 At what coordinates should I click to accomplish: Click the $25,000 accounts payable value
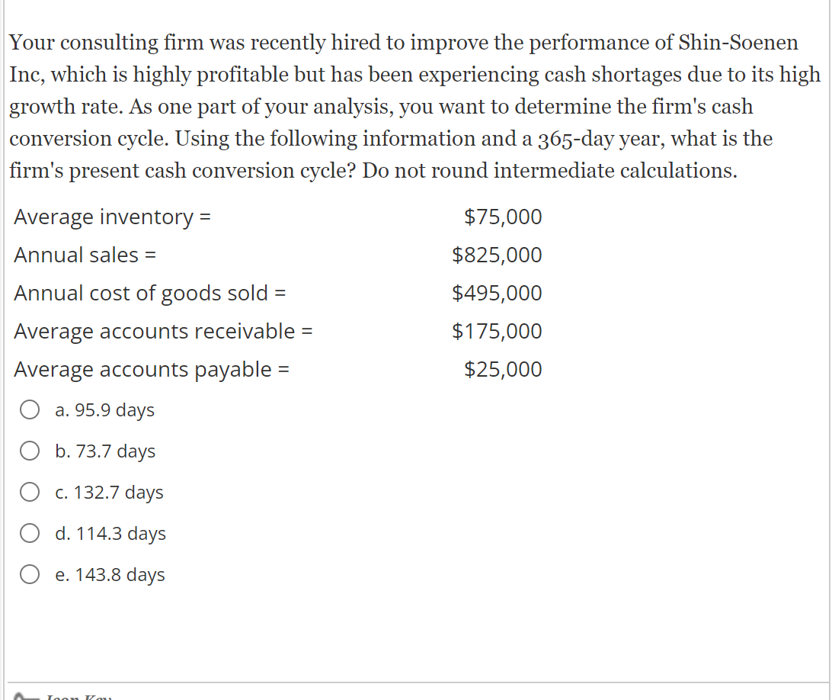click(x=503, y=370)
